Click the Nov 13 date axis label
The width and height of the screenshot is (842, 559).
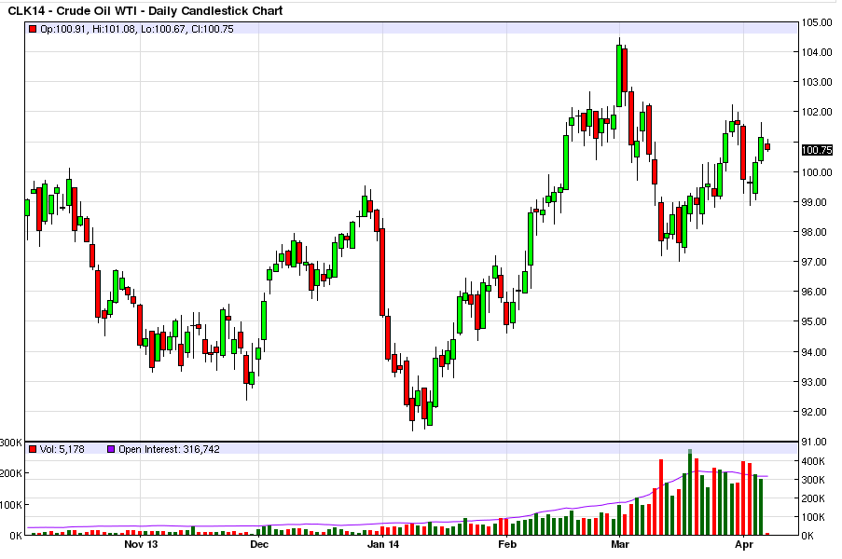141,544
